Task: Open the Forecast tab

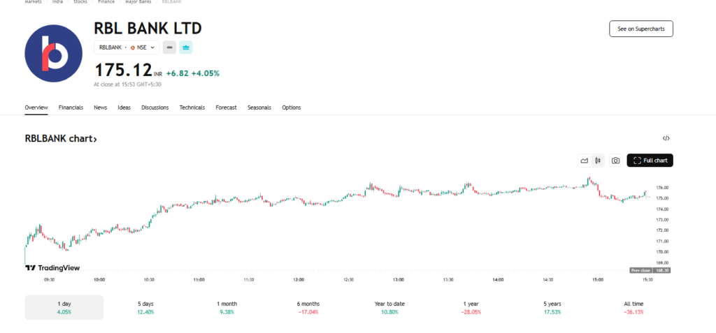Action: [x=226, y=108]
